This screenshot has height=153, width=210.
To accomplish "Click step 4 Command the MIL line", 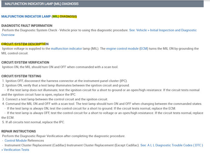I will point(102,104).
